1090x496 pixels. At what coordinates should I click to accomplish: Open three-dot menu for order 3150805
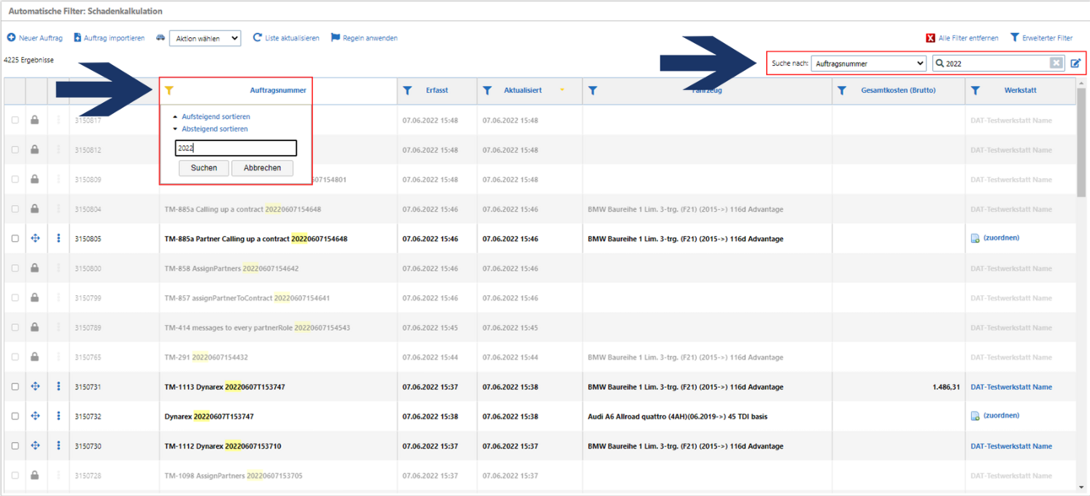click(x=58, y=239)
